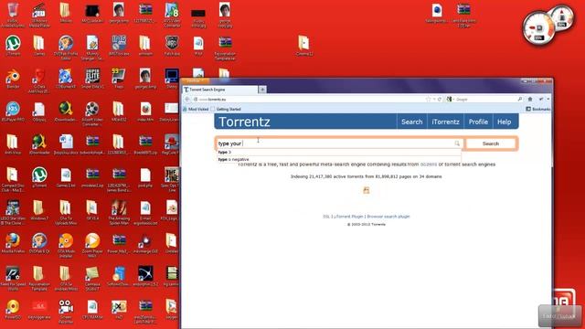585x329 pixels.
Task: Click the Google search box in toolbar
Action: click(x=485, y=100)
